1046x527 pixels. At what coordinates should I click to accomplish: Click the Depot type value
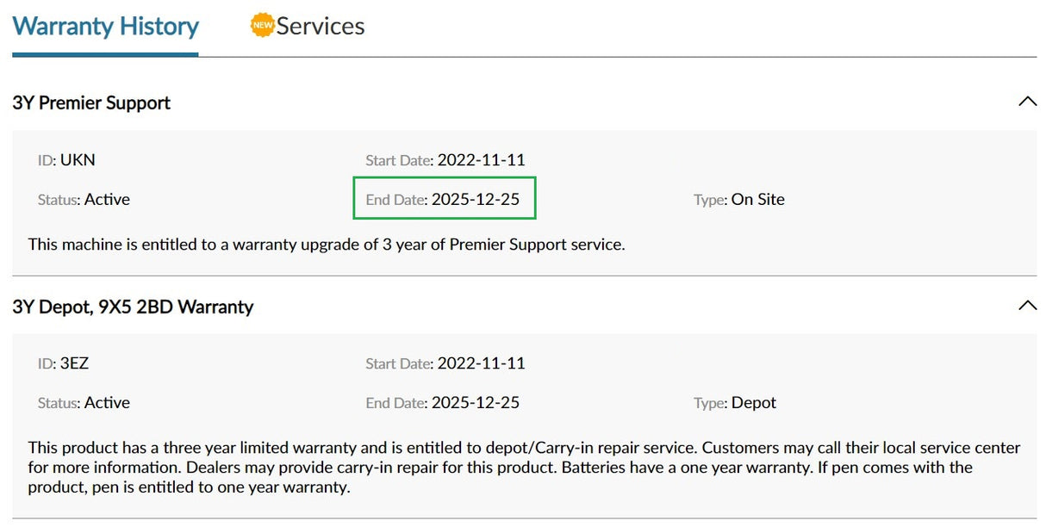[753, 403]
